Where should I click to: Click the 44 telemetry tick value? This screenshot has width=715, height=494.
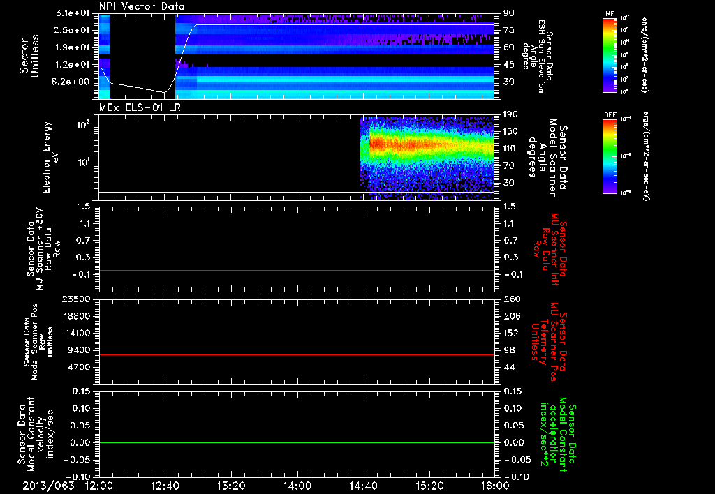508,367
